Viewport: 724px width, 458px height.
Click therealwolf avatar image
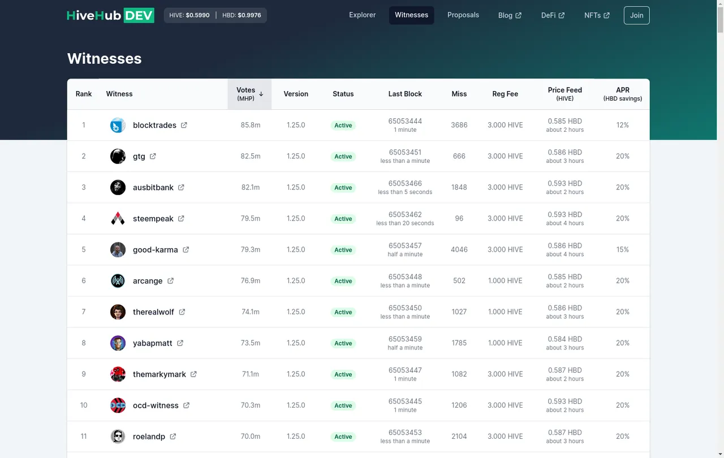[118, 312]
